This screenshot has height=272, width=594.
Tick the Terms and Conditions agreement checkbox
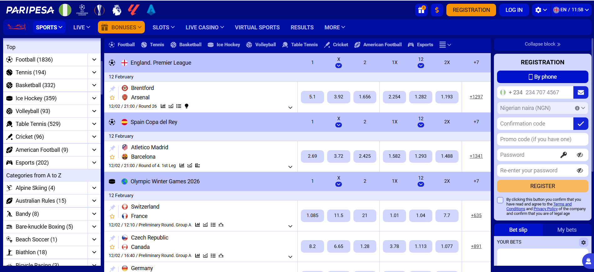pyautogui.click(x=500, y=200)
